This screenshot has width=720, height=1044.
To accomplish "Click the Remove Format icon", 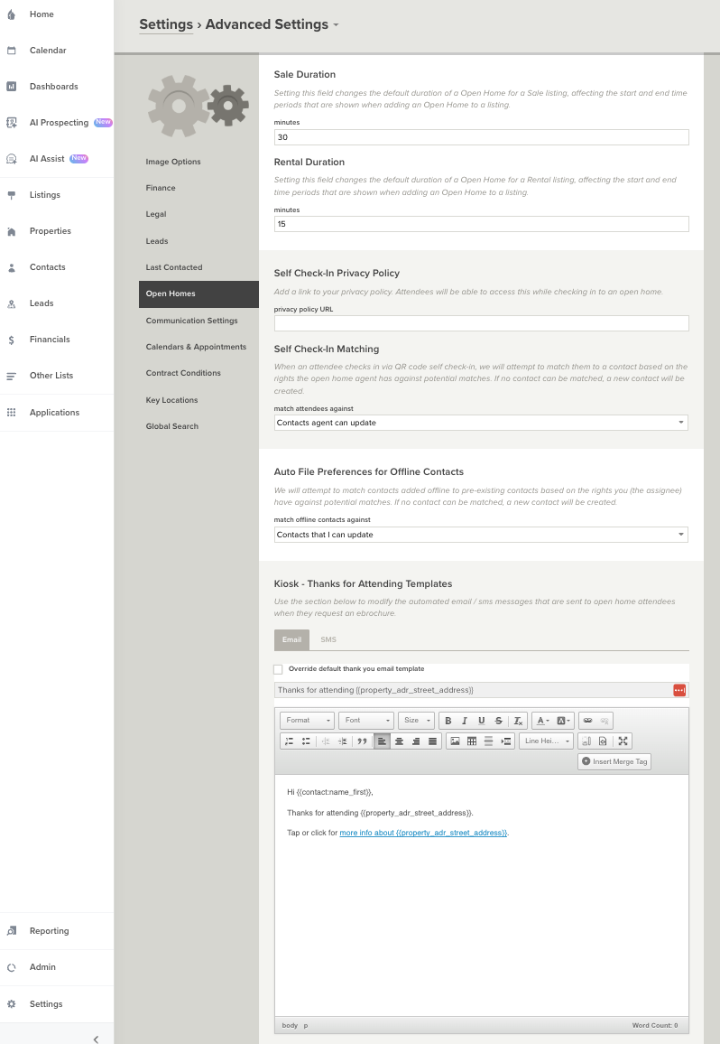I will coord(518,721).
